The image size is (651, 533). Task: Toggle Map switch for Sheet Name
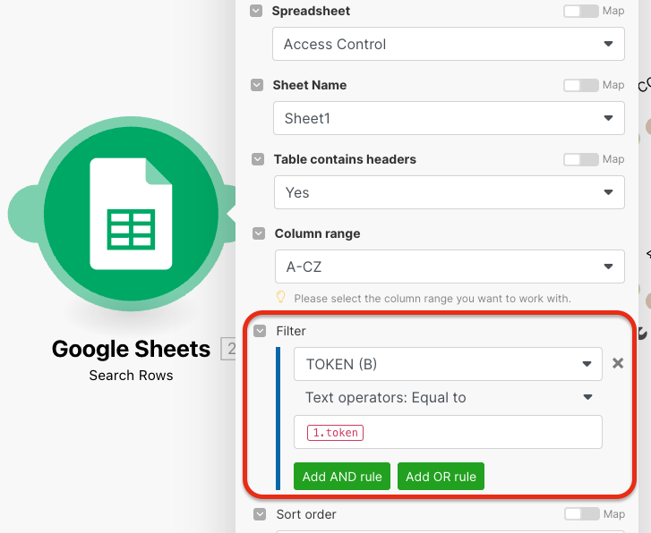pos(581,85)
